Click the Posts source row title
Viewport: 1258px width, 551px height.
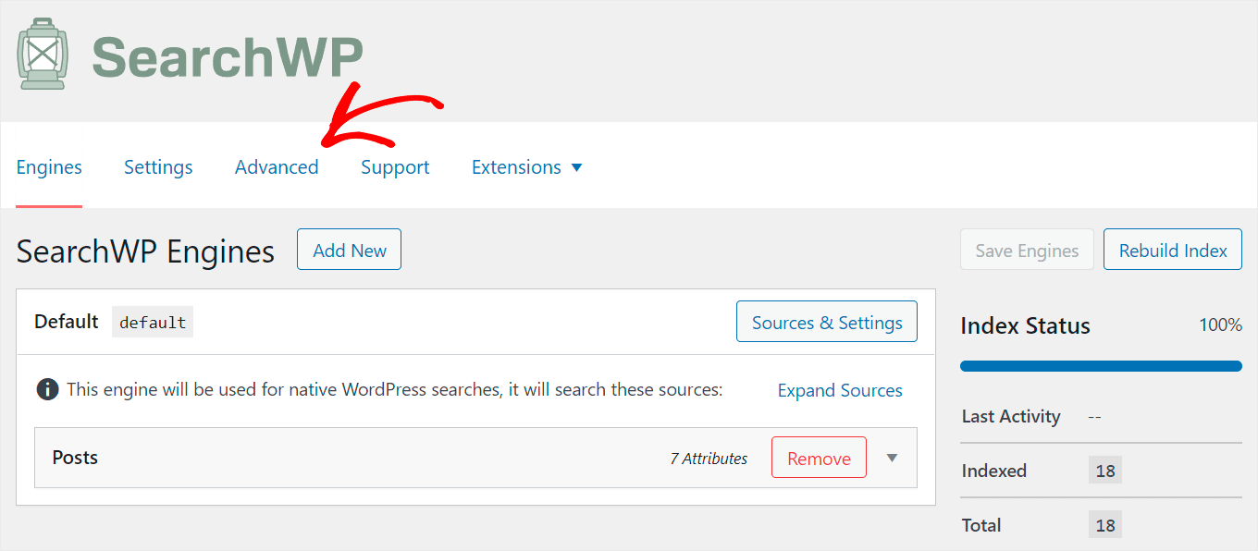tap(75, 458)
